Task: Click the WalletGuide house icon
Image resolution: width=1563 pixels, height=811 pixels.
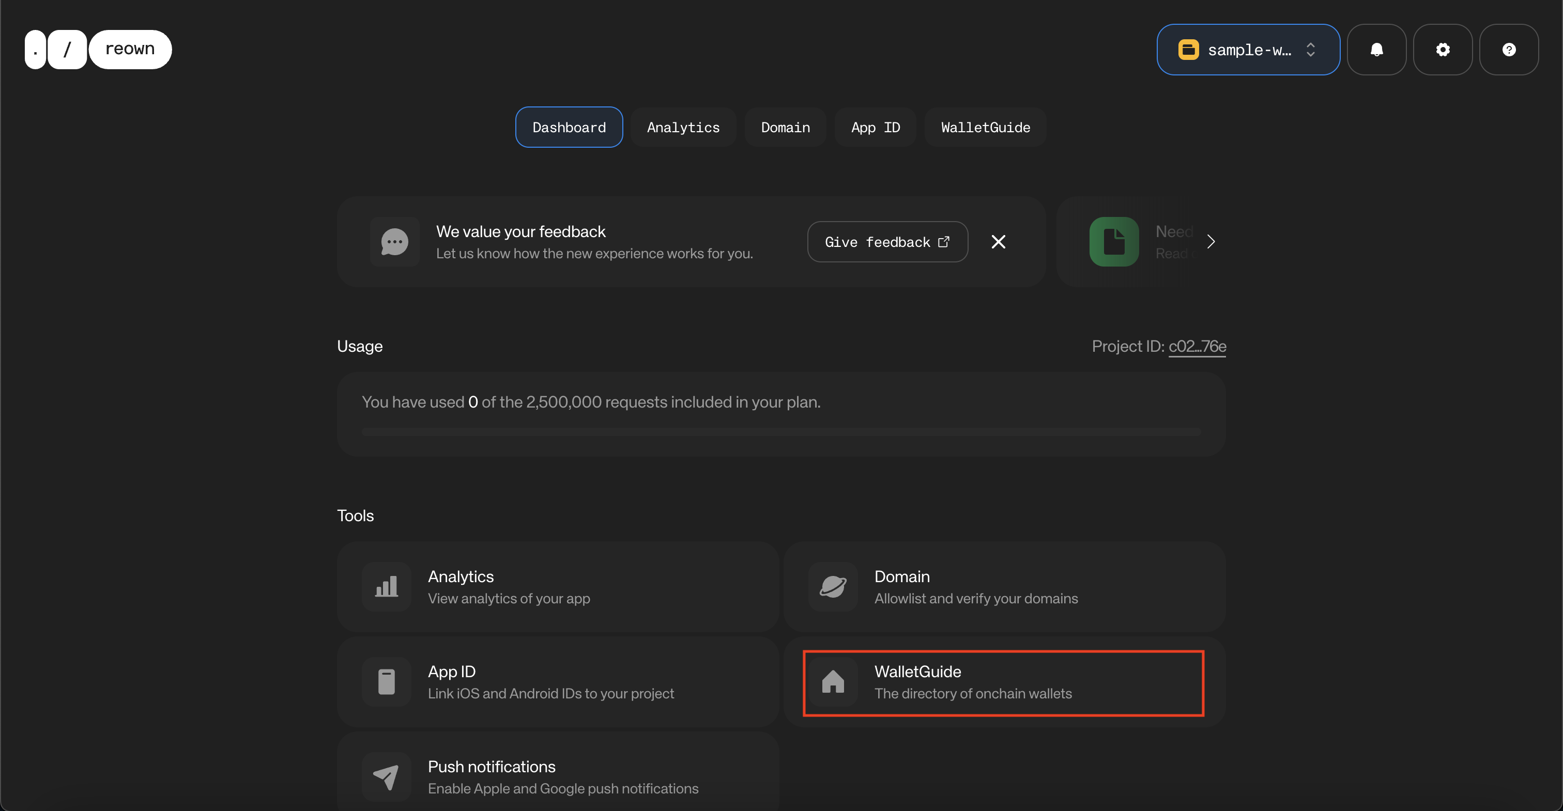Action: 833,682
